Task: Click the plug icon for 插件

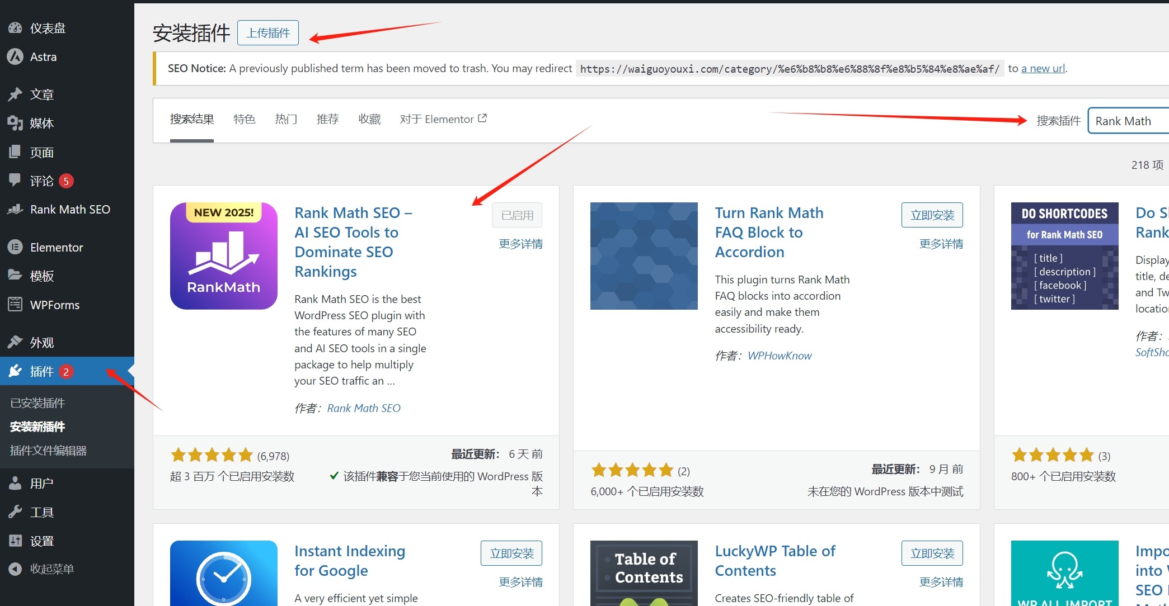Action: click(x=15, y=371)
